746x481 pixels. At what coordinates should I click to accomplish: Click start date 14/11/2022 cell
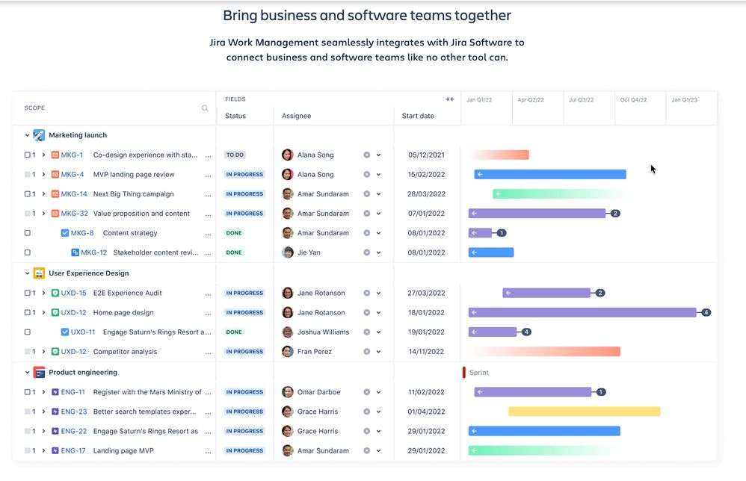pos(426,352)
